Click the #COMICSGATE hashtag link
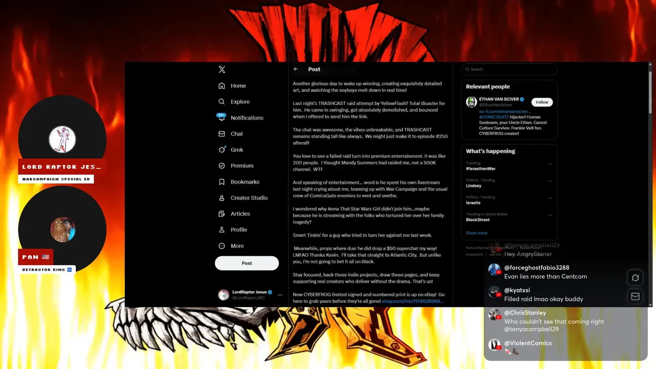 pyautogui.click(x=494, y=117)
